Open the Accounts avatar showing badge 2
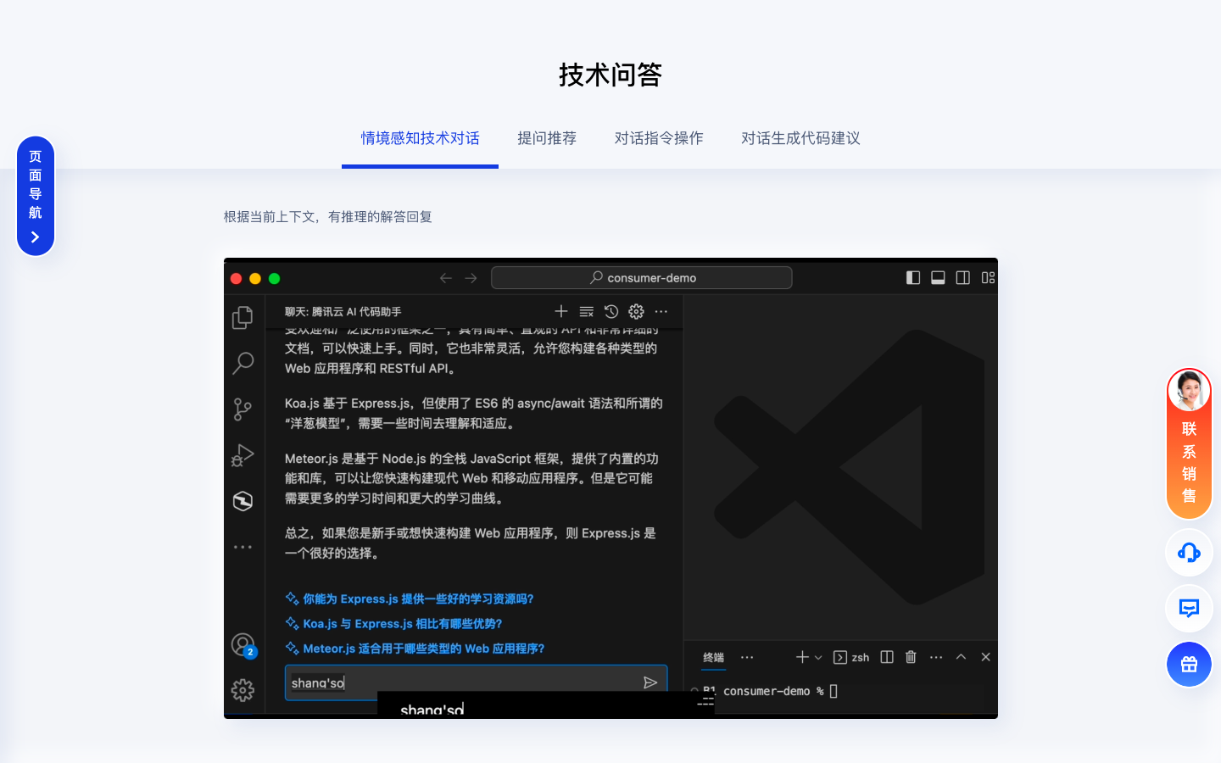 point(243,644)
